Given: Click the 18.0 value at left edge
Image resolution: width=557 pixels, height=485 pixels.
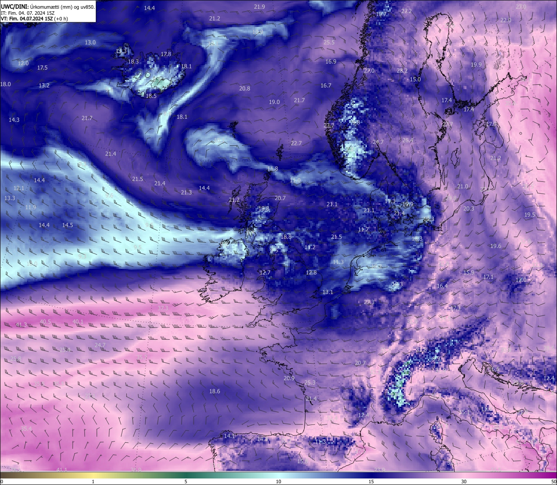Looking at the screenshot, I should coord(6,84).
